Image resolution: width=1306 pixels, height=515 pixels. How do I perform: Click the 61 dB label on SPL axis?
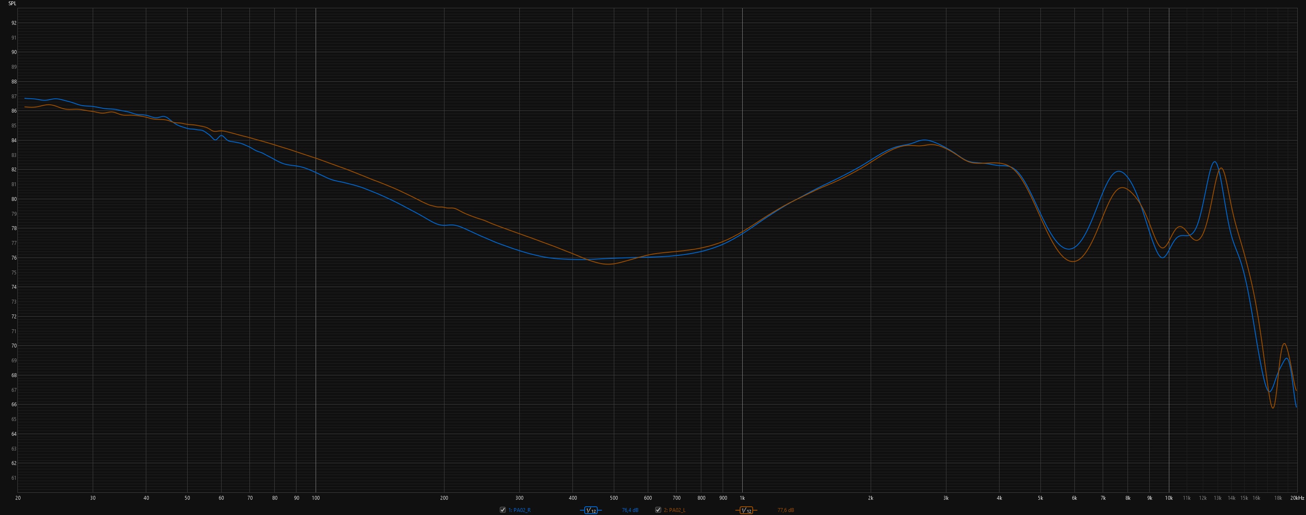[13, 478]
